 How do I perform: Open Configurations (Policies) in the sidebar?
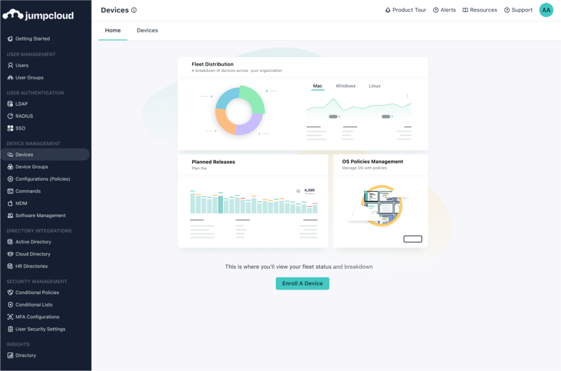click(42, 179)
